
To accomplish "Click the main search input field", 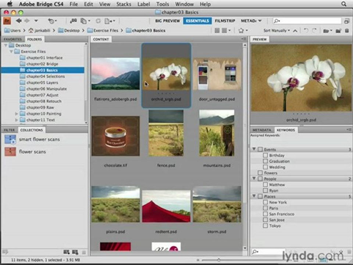I will coord(307,21).
